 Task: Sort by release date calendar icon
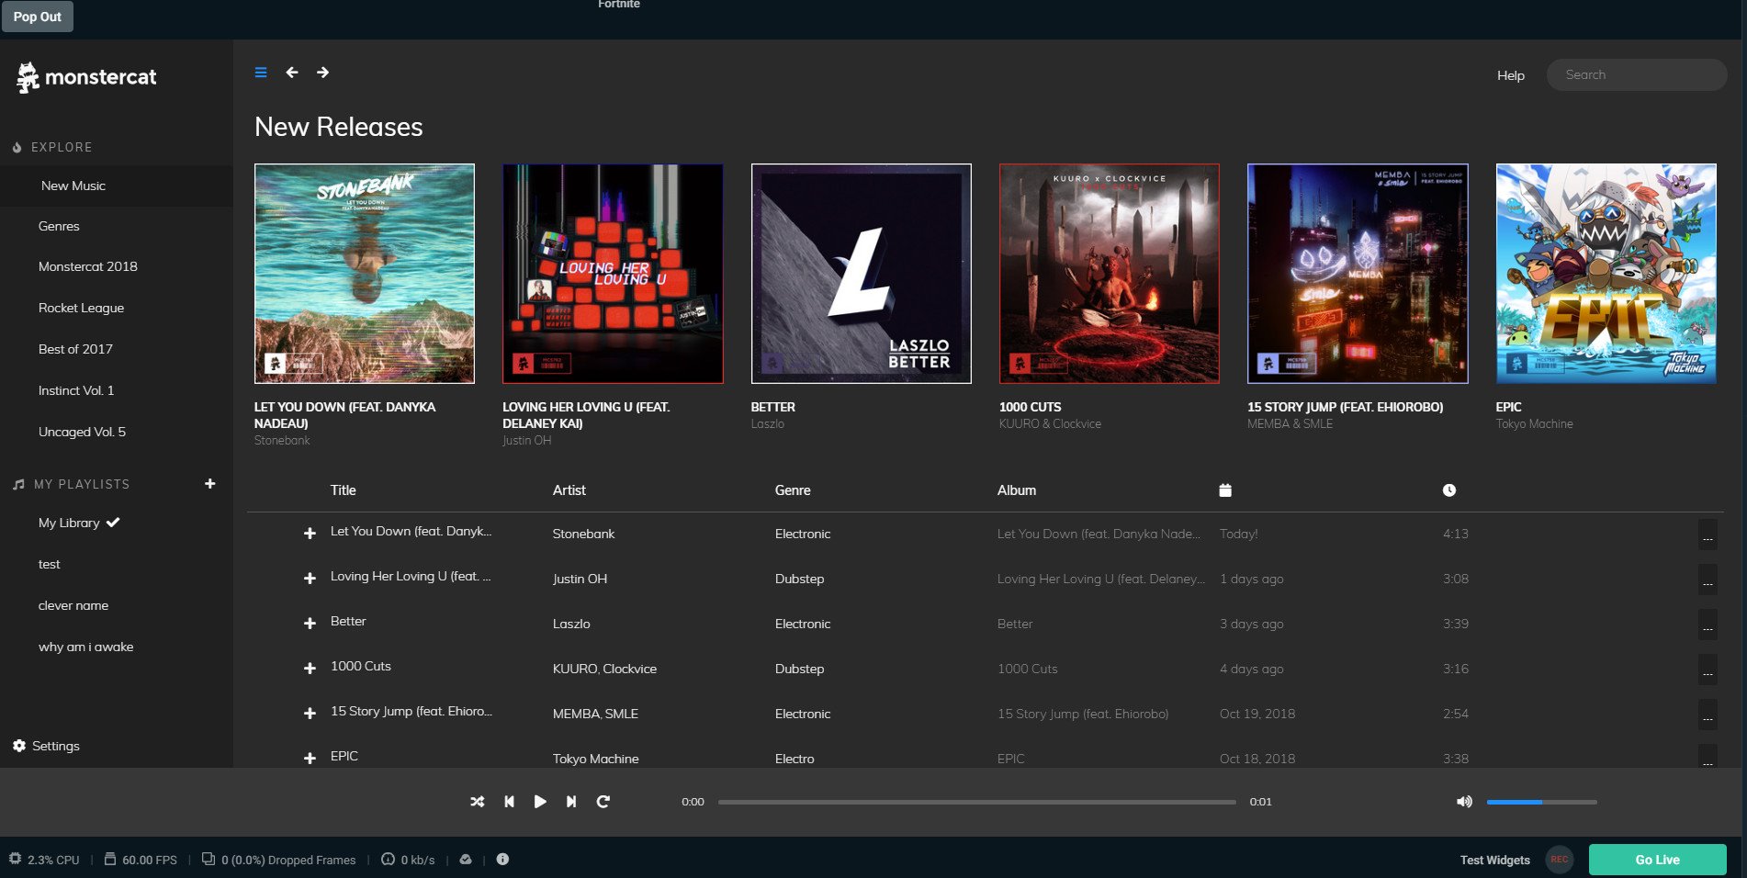(x=1225, y=490)
